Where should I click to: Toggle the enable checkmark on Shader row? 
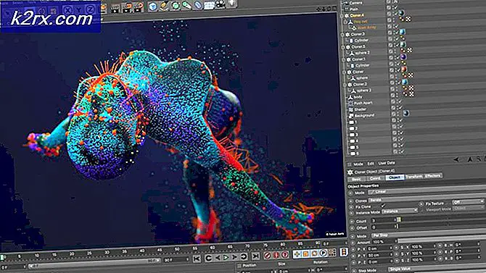(400, 107)
